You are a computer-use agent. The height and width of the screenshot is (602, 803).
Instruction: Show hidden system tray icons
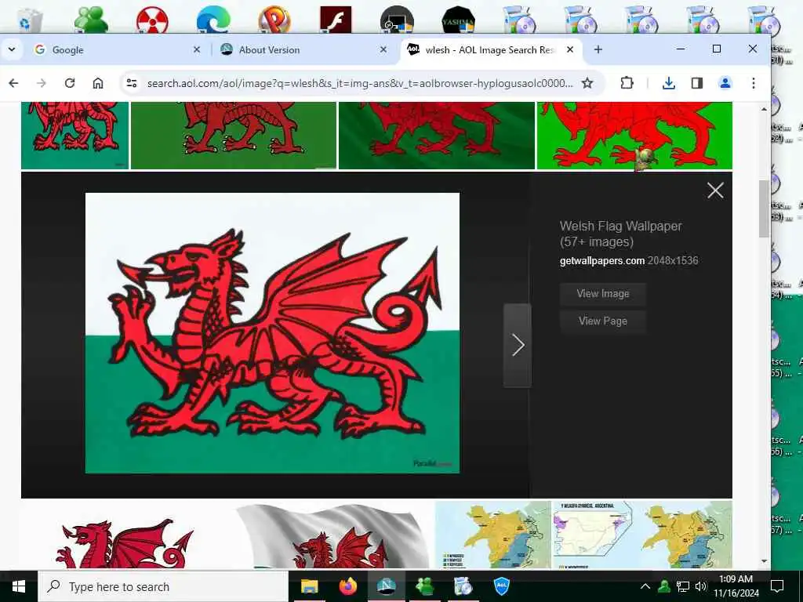pos(645,586)
